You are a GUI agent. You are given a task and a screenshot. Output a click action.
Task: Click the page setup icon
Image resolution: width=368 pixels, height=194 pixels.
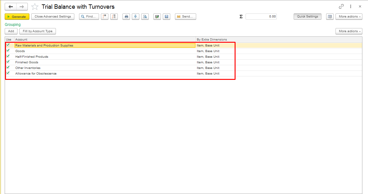pos(135,17)
